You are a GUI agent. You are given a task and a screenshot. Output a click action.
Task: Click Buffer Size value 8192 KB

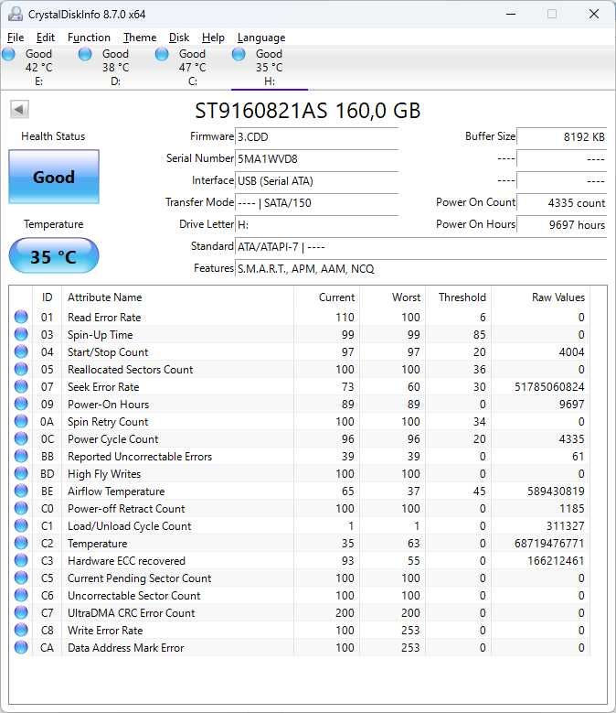[x=562, y=137]
